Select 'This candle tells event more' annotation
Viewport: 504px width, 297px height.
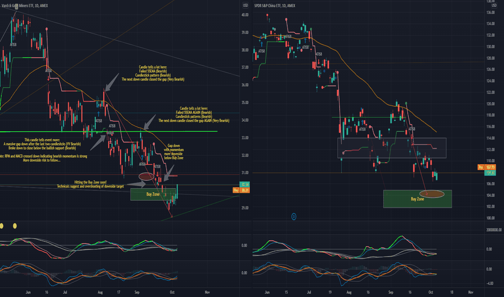pos(42,140)
